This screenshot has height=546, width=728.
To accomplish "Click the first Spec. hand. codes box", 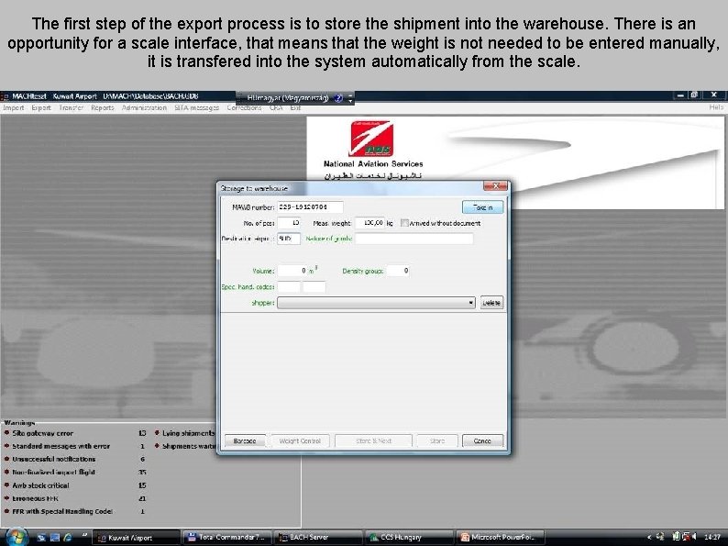I will [289, 286].
